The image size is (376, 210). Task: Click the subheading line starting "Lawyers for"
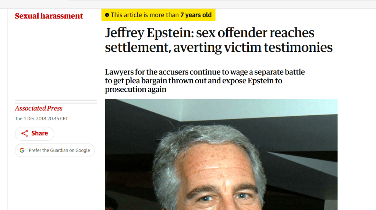[x=205, y=72]
